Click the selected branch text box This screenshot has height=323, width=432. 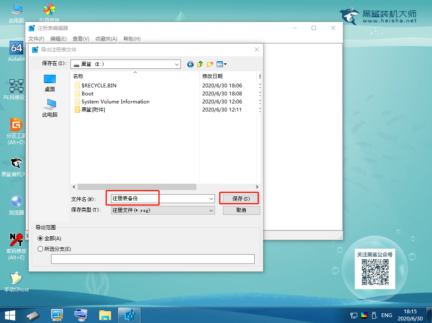click(152, 259)
